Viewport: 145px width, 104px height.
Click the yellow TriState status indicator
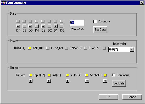31,75
